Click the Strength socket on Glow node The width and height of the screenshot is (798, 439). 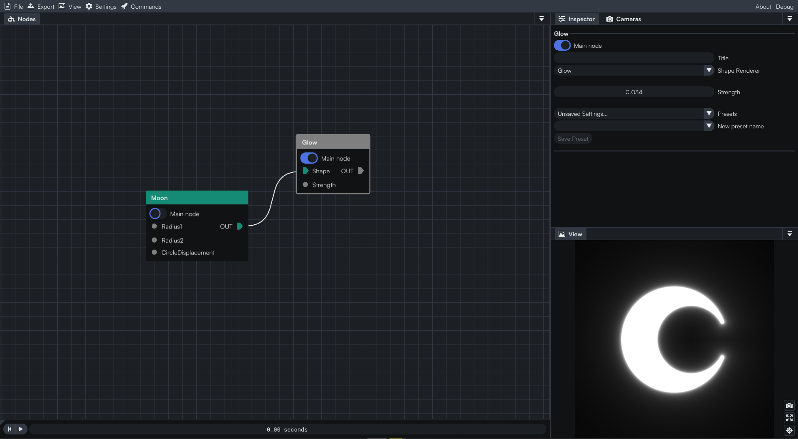click(305, 185)
